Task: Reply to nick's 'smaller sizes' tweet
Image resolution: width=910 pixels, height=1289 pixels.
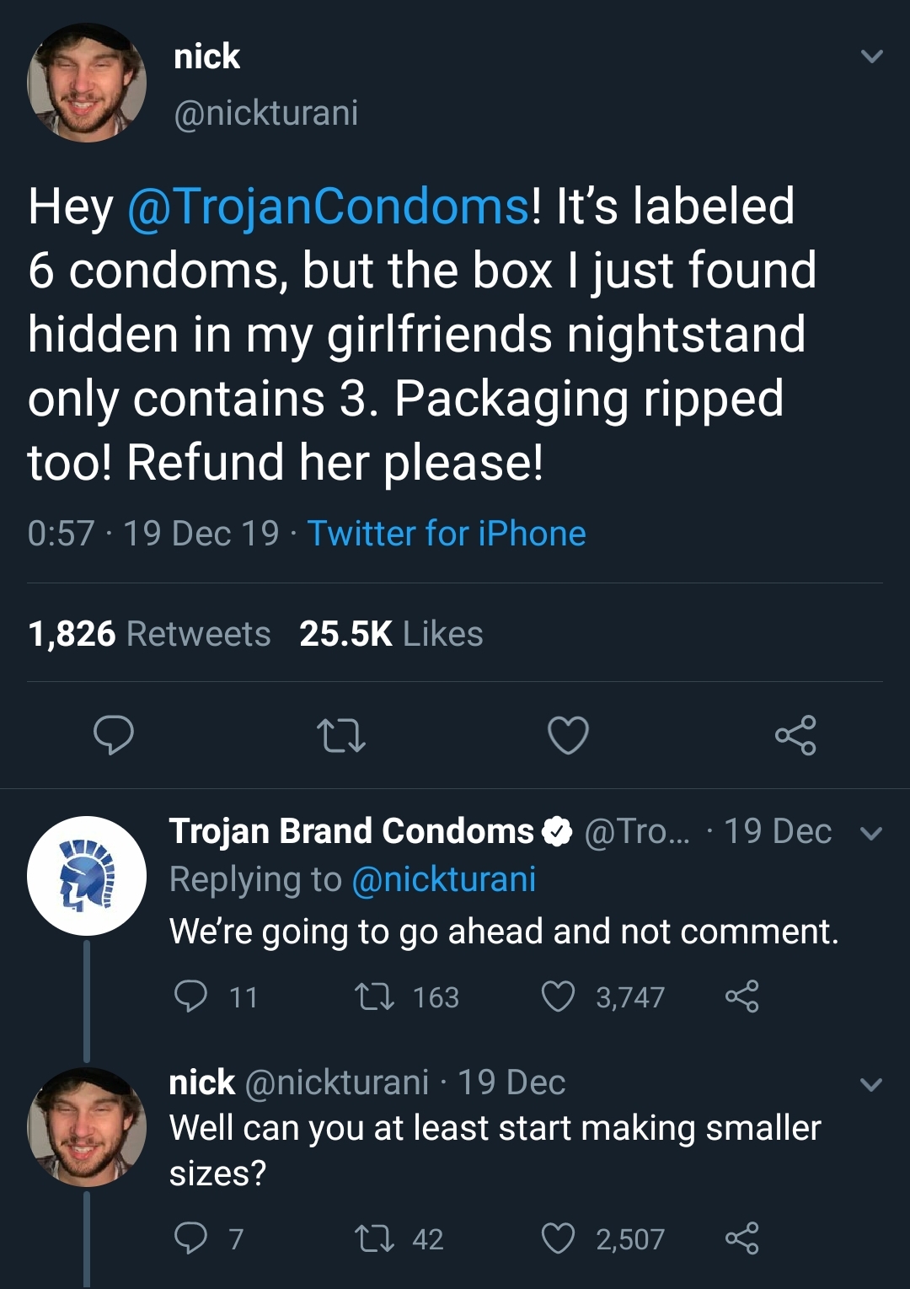Action: point(190,1238)
